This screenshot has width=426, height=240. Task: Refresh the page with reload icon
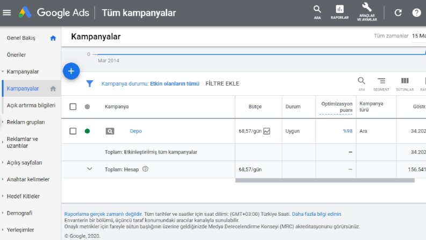pos(398,12)
